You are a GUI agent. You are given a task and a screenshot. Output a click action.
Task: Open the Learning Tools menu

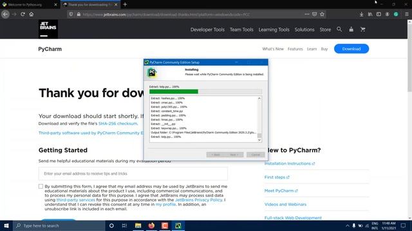pyautogui.click(x=274, y=30)
